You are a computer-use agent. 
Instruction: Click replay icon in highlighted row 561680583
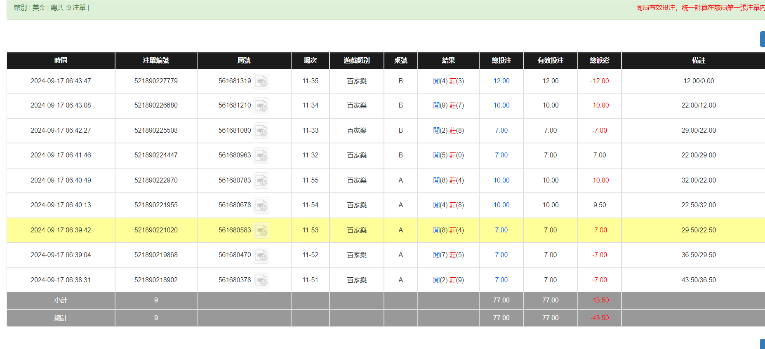tap(261, 231)
